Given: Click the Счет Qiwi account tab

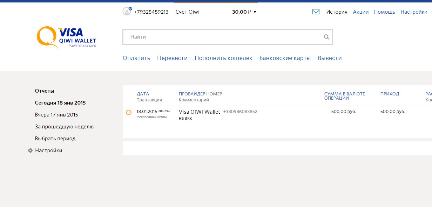Looking at the screenshot, I should [x=188, y=12].
